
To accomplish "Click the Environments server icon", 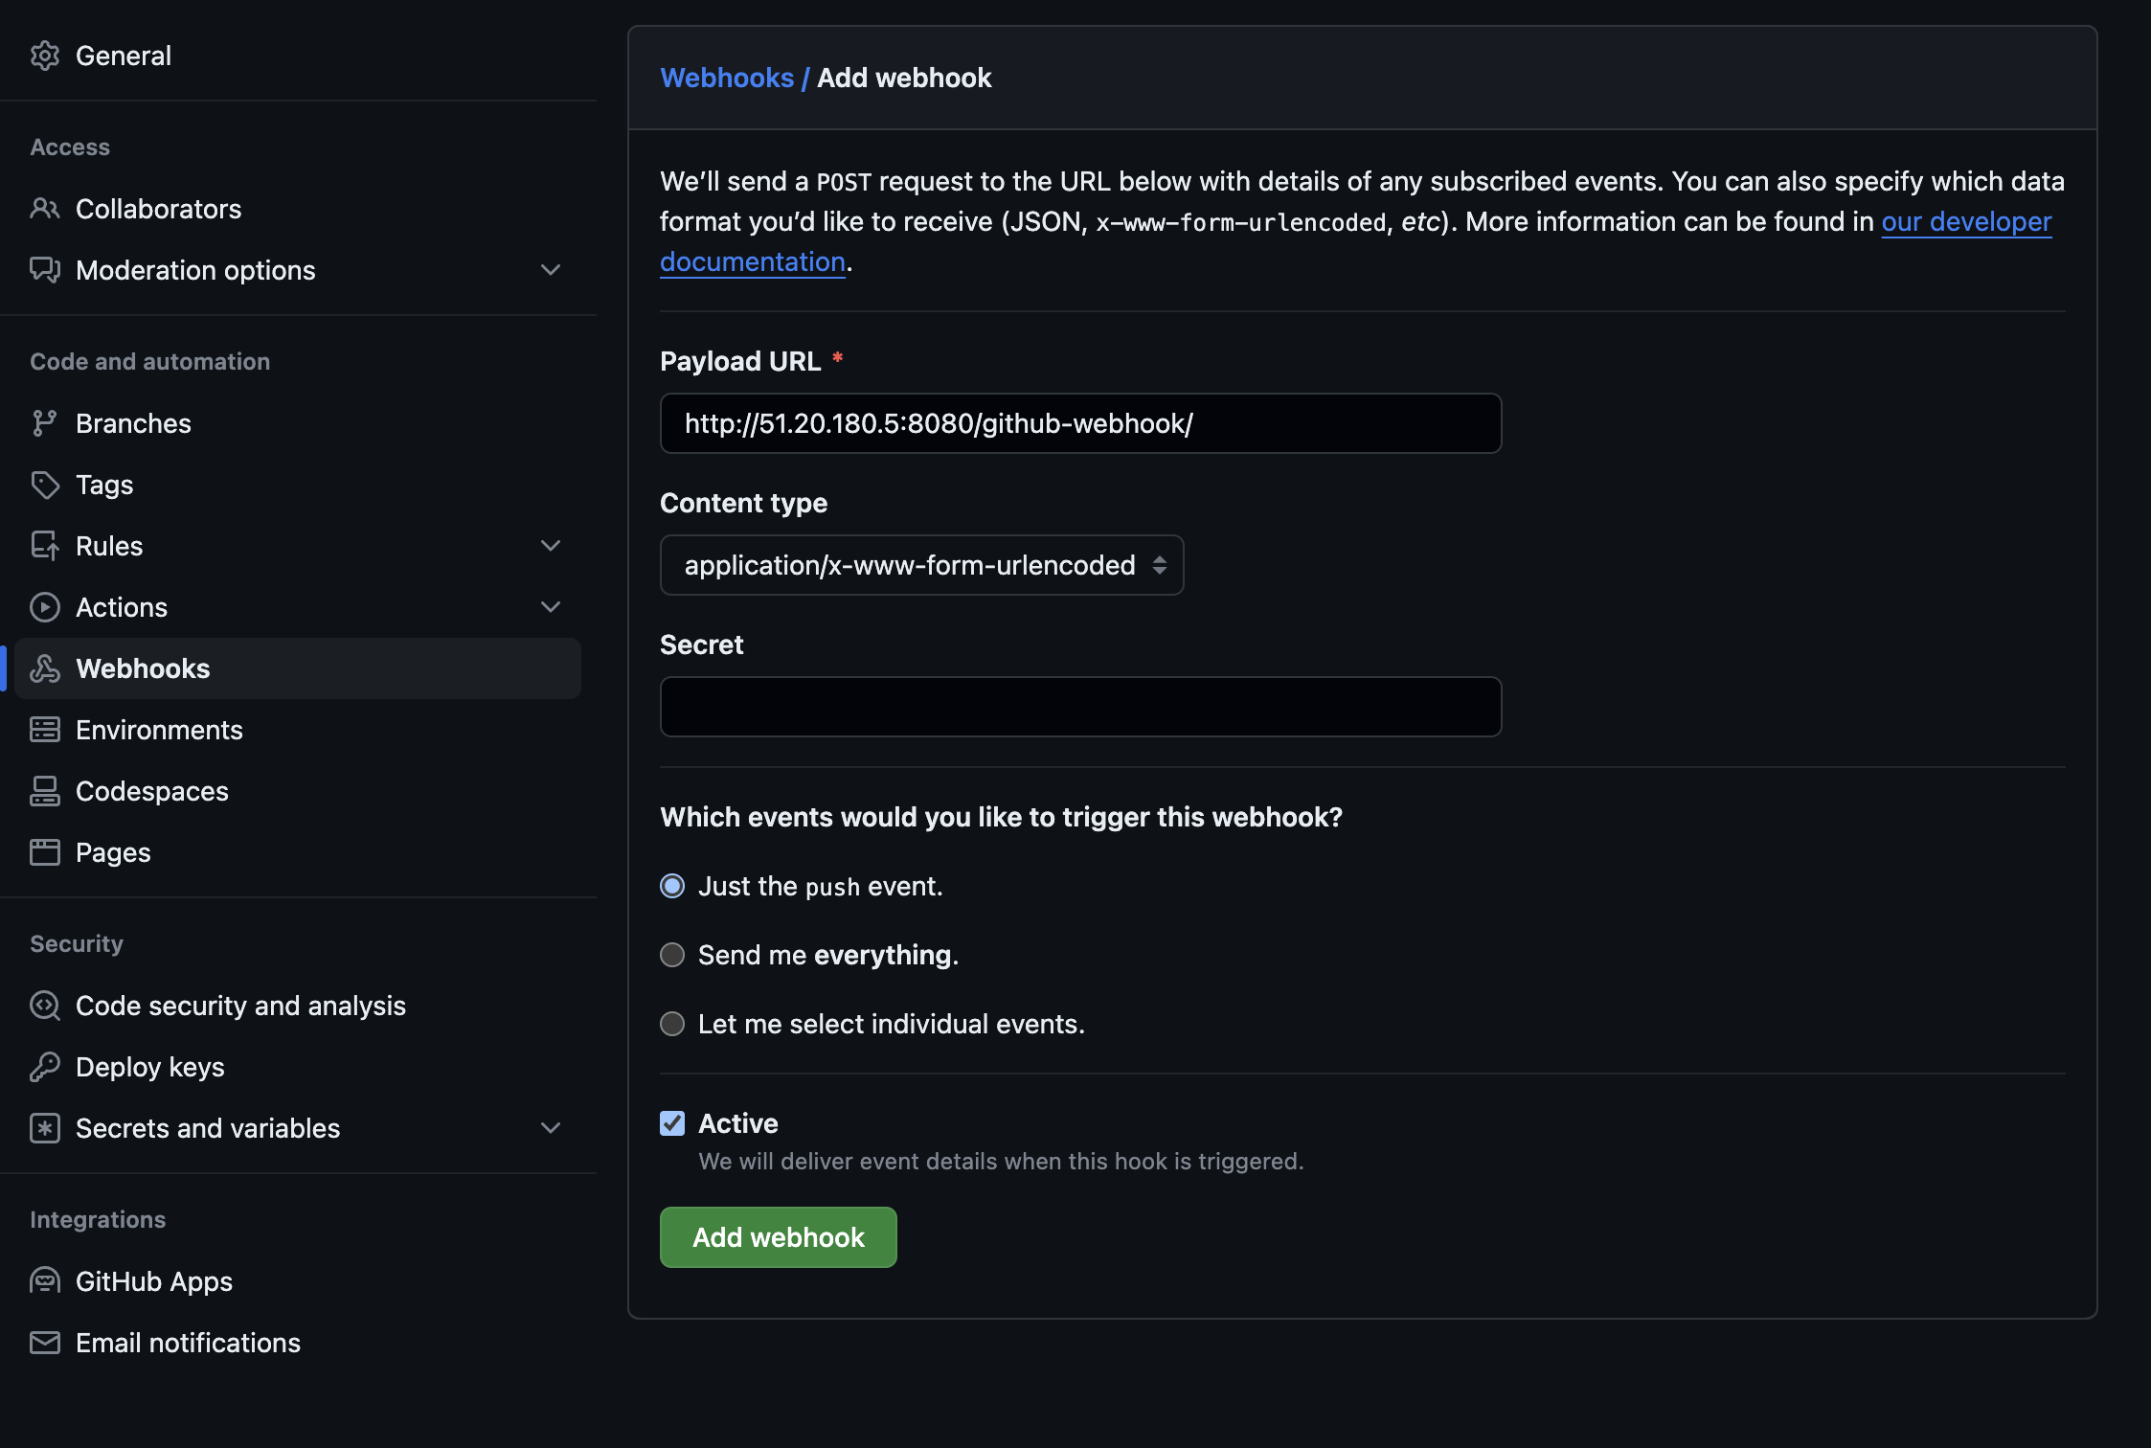I will tap(45, 730).
